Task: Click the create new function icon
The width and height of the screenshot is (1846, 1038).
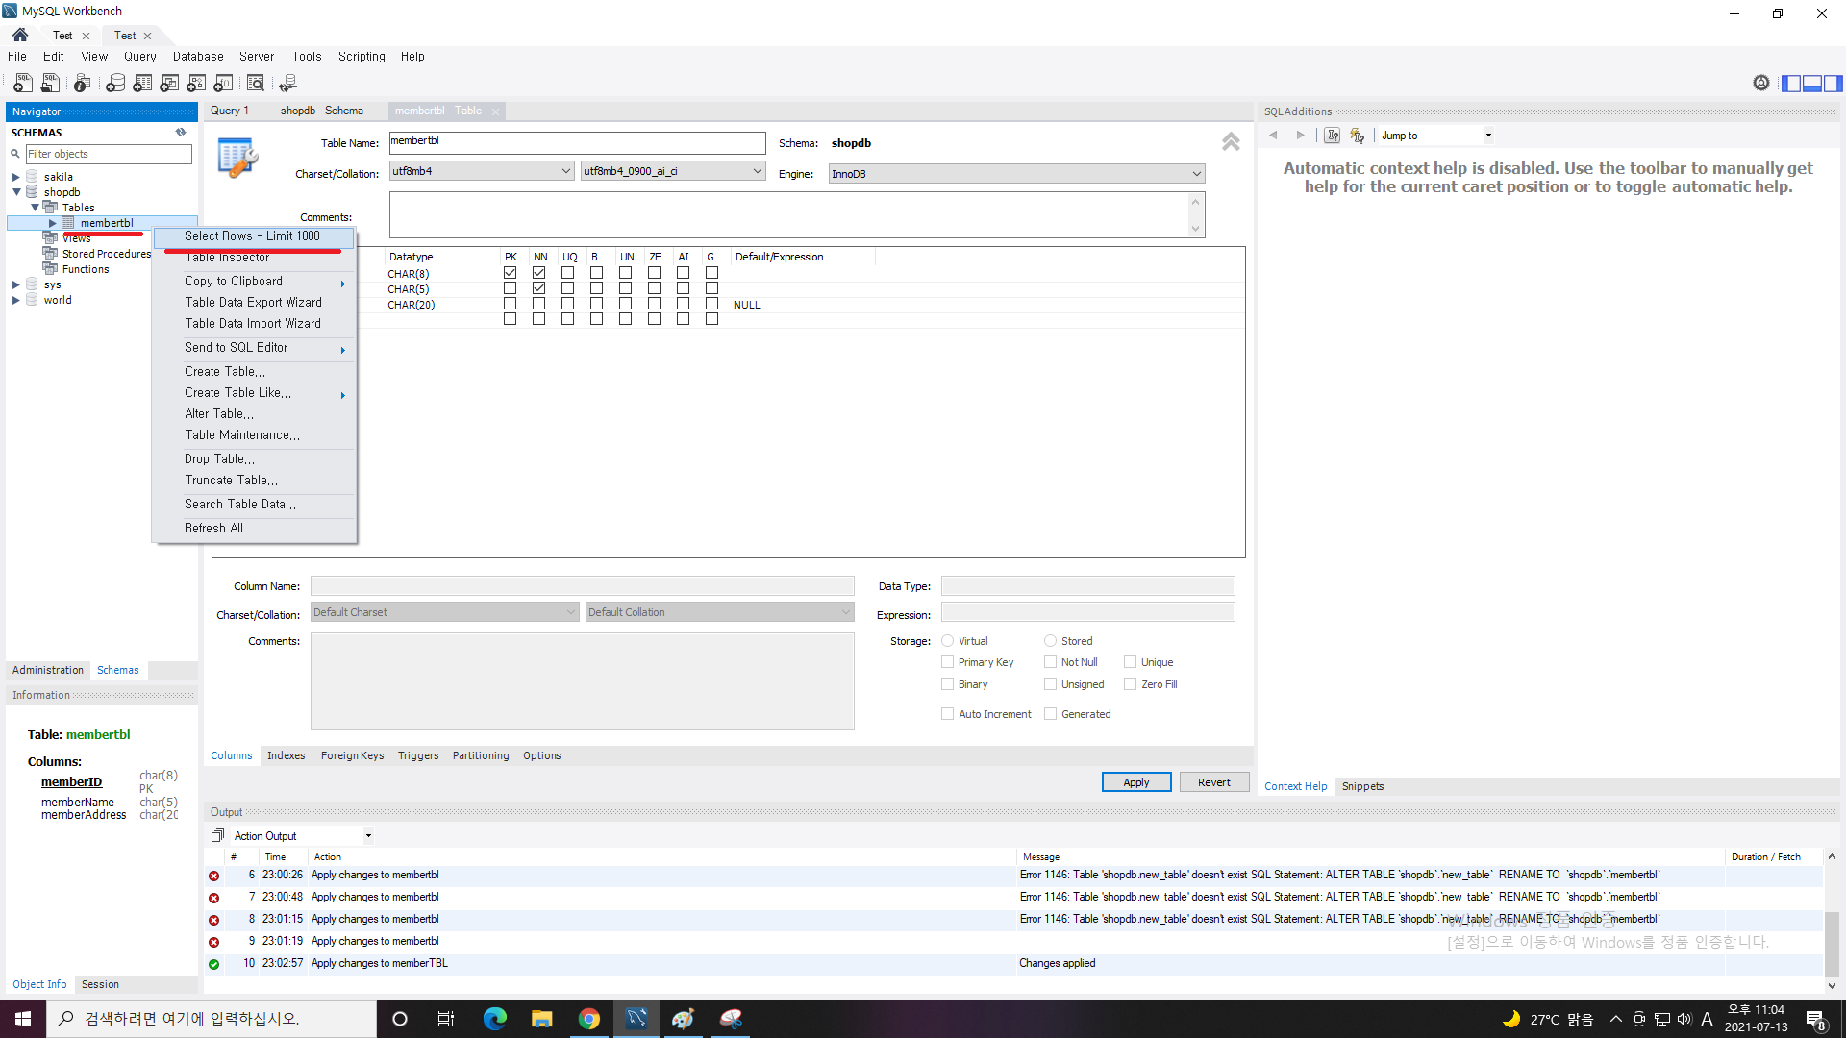Action: click(223, 84)
